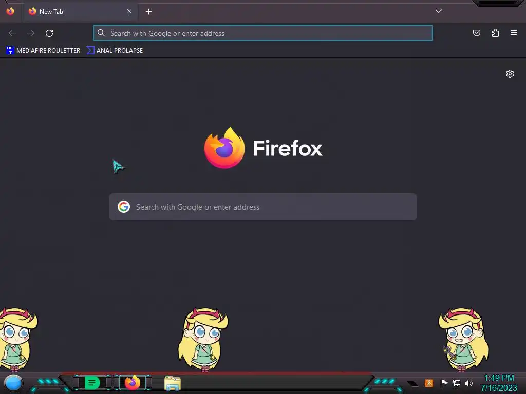The image size is (526, 394).
Task: Open a new tab with plus button
Action: pos(148,12)
